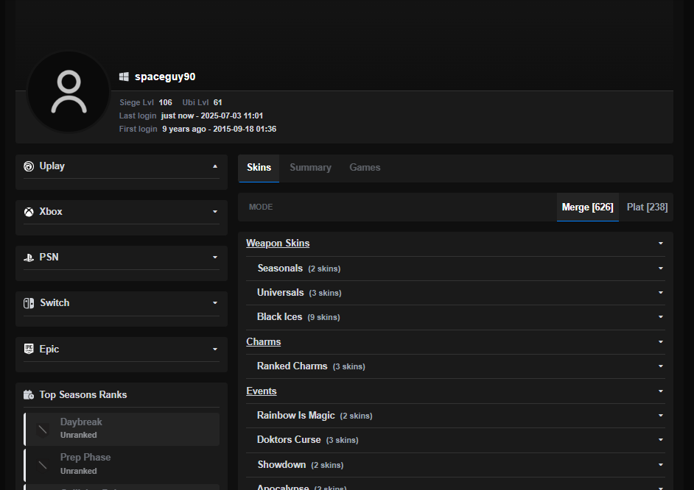Select the Plat [238] mode

coord(647,207)
